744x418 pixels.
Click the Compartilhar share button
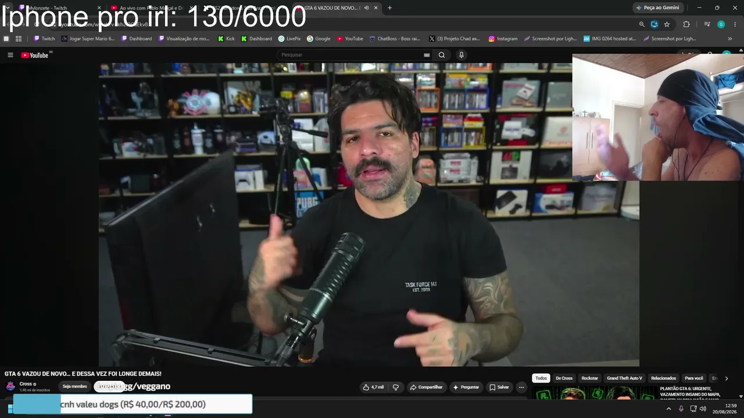pos(426,387)
